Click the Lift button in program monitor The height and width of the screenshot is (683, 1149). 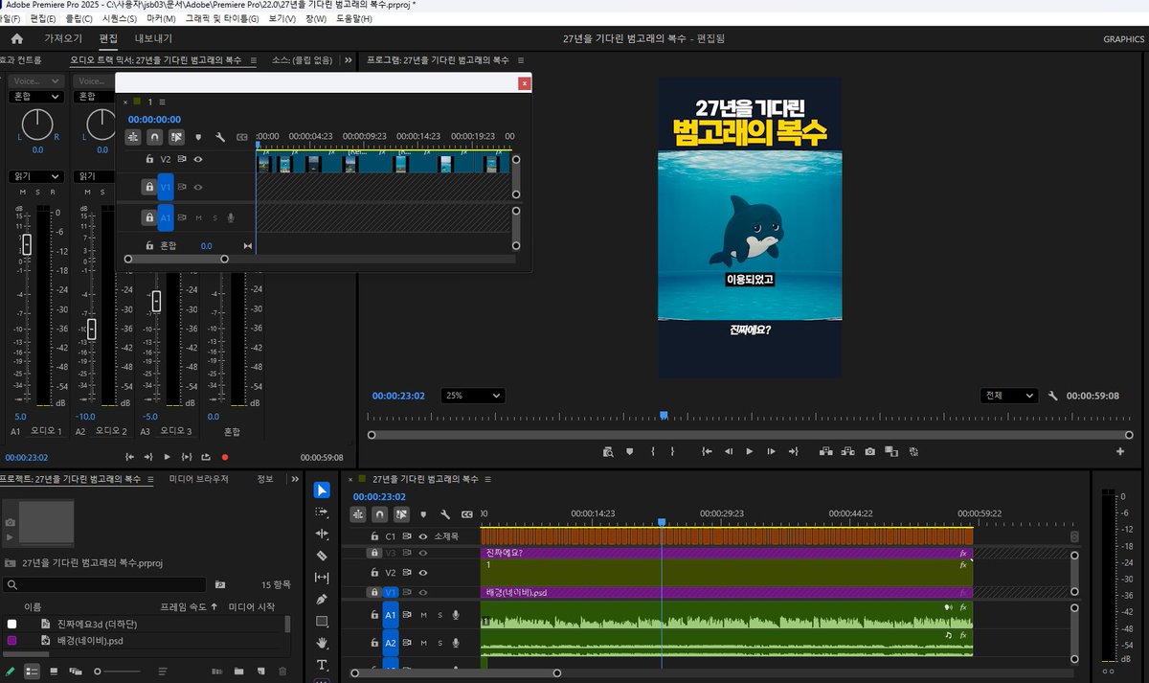824,451
